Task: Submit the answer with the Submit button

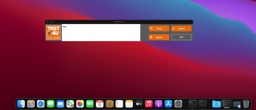Action: point(181,28)
